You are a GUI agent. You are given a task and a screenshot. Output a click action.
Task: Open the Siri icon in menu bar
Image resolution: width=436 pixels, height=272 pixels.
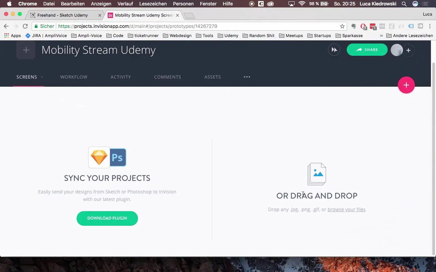tap(415, 4)
